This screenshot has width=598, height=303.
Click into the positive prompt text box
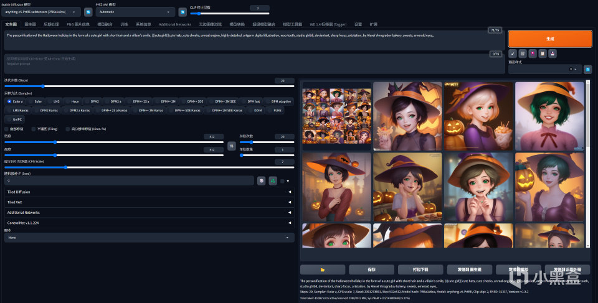click(x=254, y=40)
